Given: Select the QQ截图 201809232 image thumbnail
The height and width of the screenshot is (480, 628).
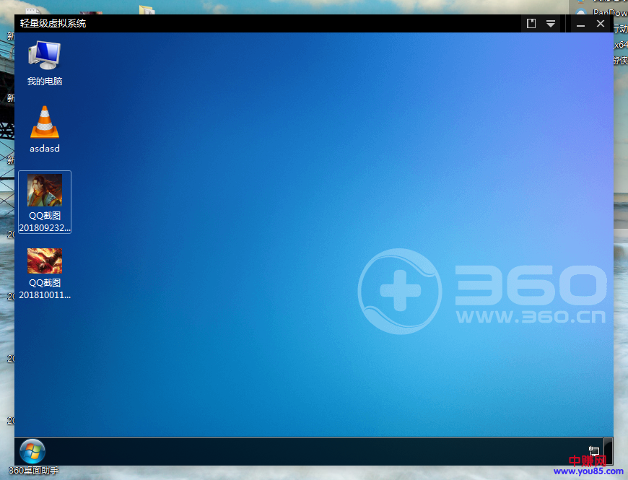Looking at the screenshot, I should point(45,190).
